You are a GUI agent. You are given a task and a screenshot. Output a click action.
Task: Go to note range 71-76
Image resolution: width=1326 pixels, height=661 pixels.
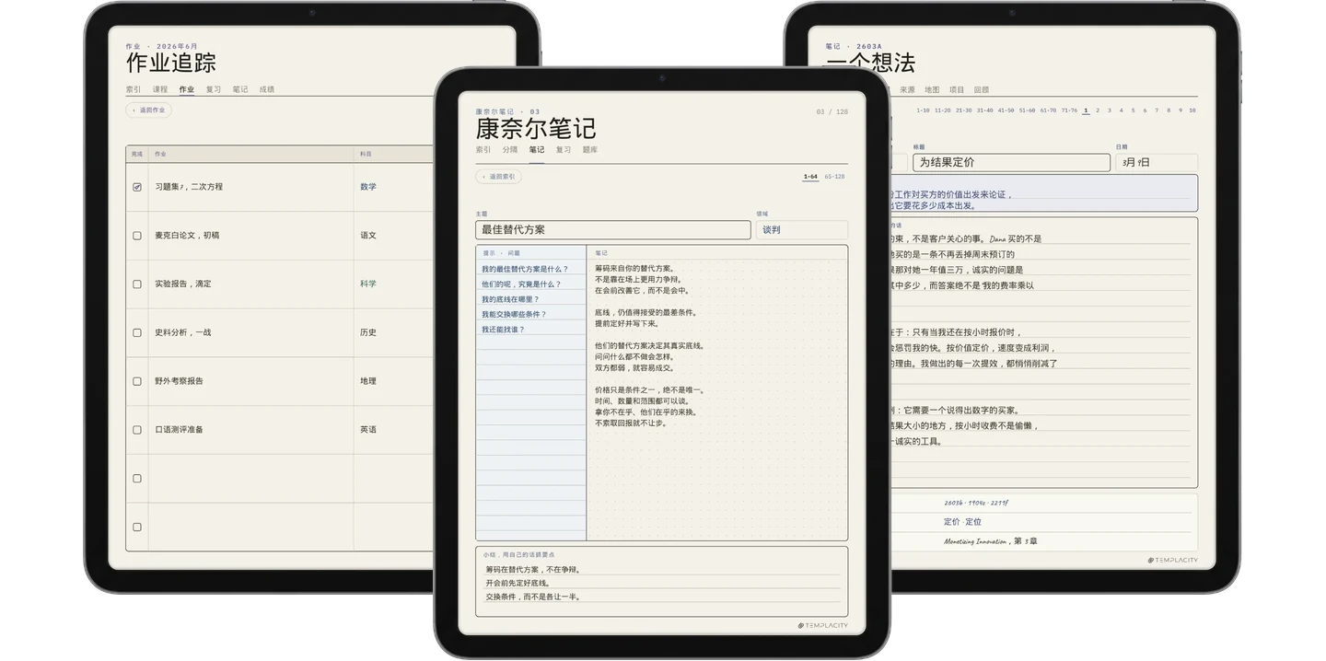(x=1069, y=110)
